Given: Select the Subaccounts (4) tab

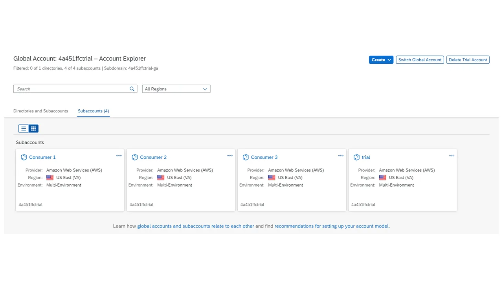Looking at the screenshot, I should point(94,111).
